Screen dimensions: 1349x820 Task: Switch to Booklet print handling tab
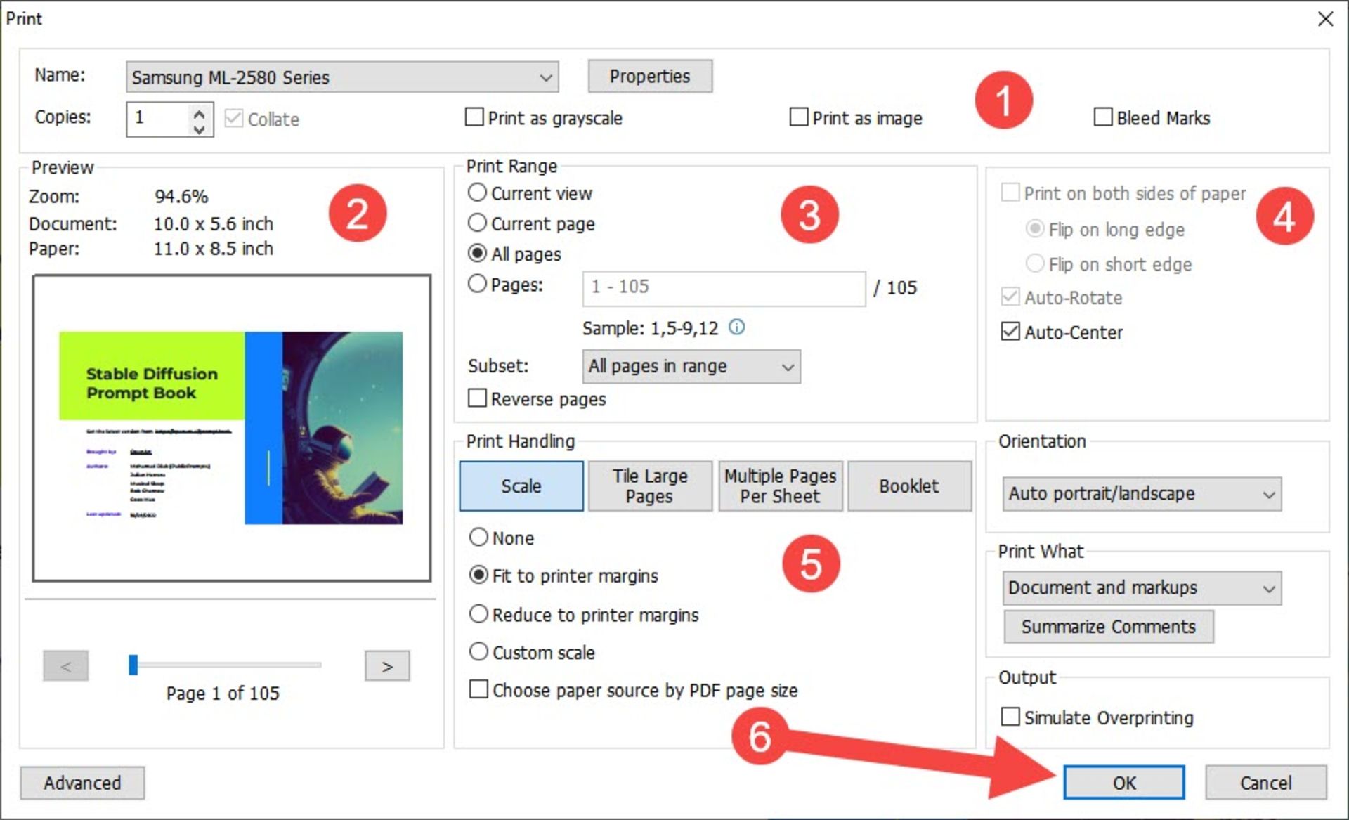pos(908,486)
